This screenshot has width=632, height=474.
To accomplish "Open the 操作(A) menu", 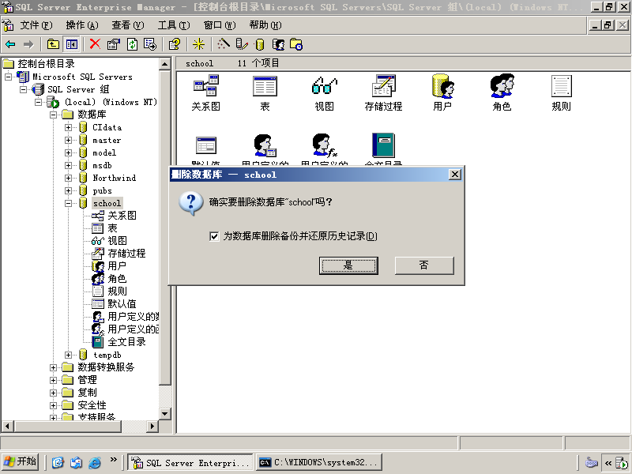I will (82, 25).
